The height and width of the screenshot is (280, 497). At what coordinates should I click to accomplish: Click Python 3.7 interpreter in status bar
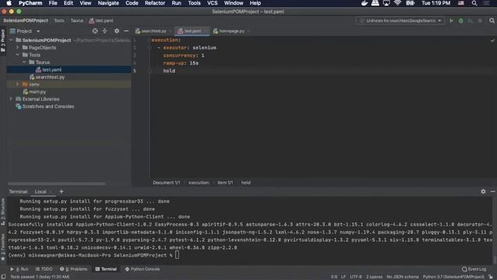click(x=454, y=277)
